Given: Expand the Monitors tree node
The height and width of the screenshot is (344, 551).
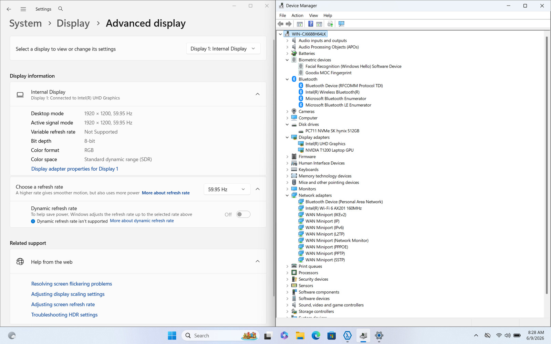Looking at the screenshot, I should tap(287, 189).
